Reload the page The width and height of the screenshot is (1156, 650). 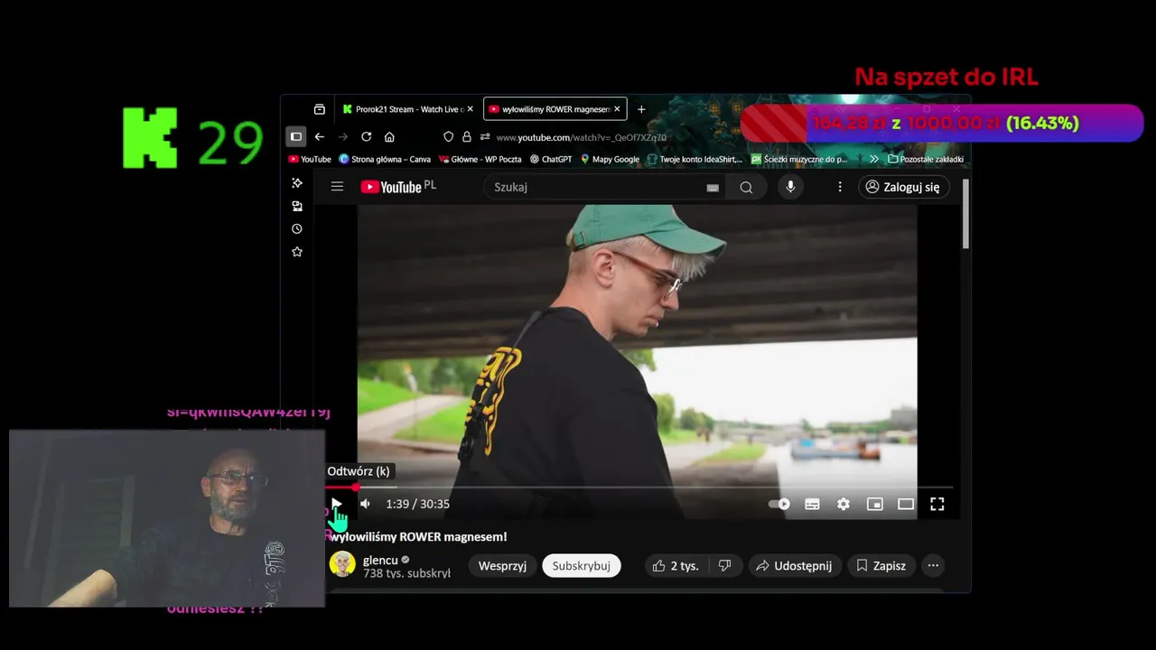coord(366,136)
